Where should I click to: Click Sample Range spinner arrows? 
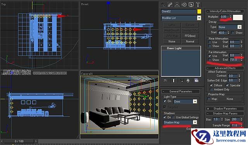point(241,125)
